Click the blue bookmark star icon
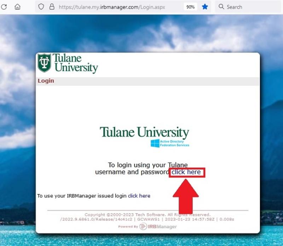The width and height of the screenshot is (283, 246). coord(205,7)
